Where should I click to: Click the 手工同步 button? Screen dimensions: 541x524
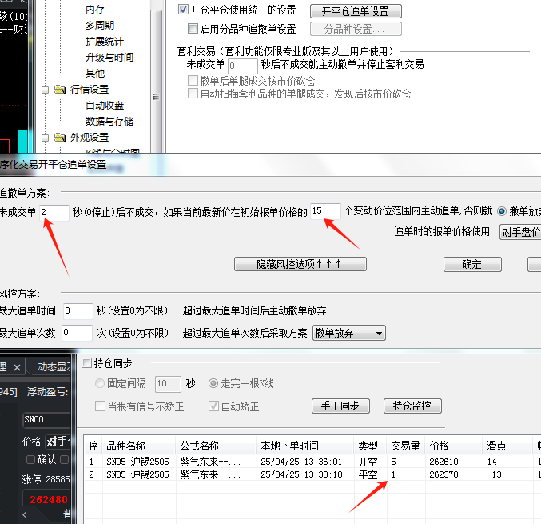point(340,406)
